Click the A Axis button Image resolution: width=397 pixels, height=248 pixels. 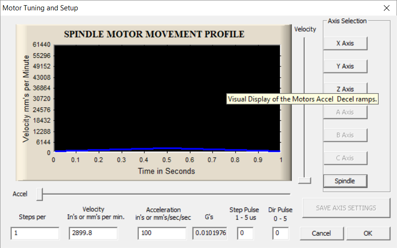coord(345,112)
